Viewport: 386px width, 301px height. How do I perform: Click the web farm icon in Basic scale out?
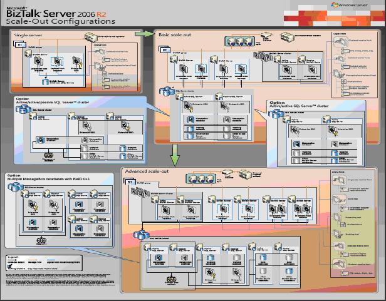[x=240, y=41]
